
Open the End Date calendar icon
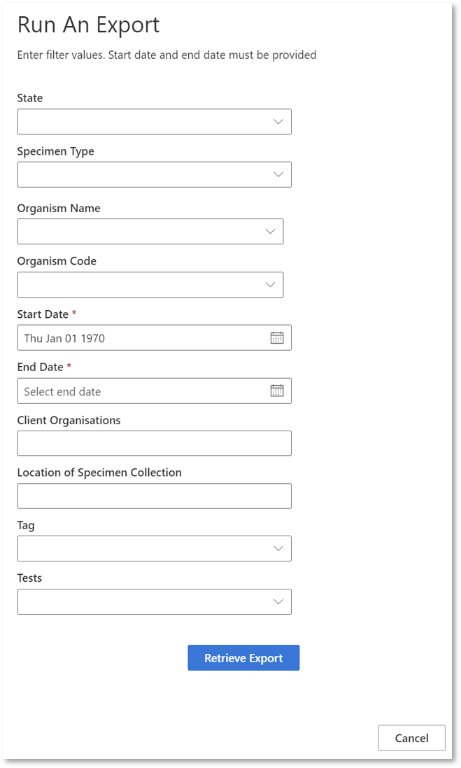pos(277,391)
